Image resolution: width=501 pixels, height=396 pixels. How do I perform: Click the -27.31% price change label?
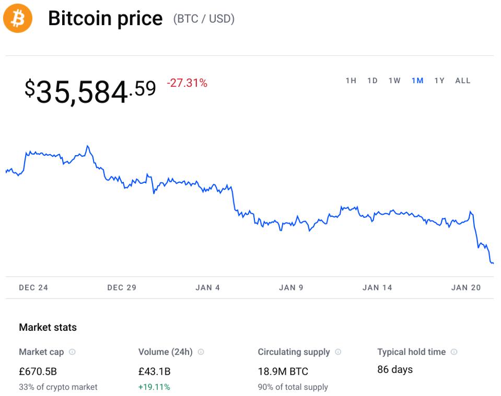pos(187,83)
